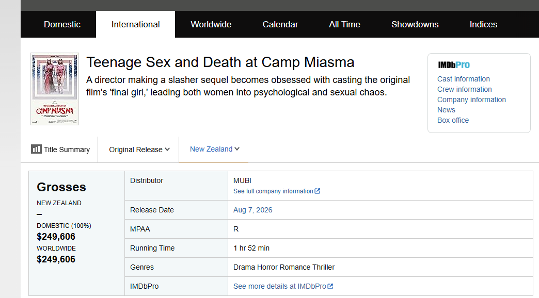Click the DOMESTIC (100%) label
This screenshot has height=298, width=539.
coord(64,225)
